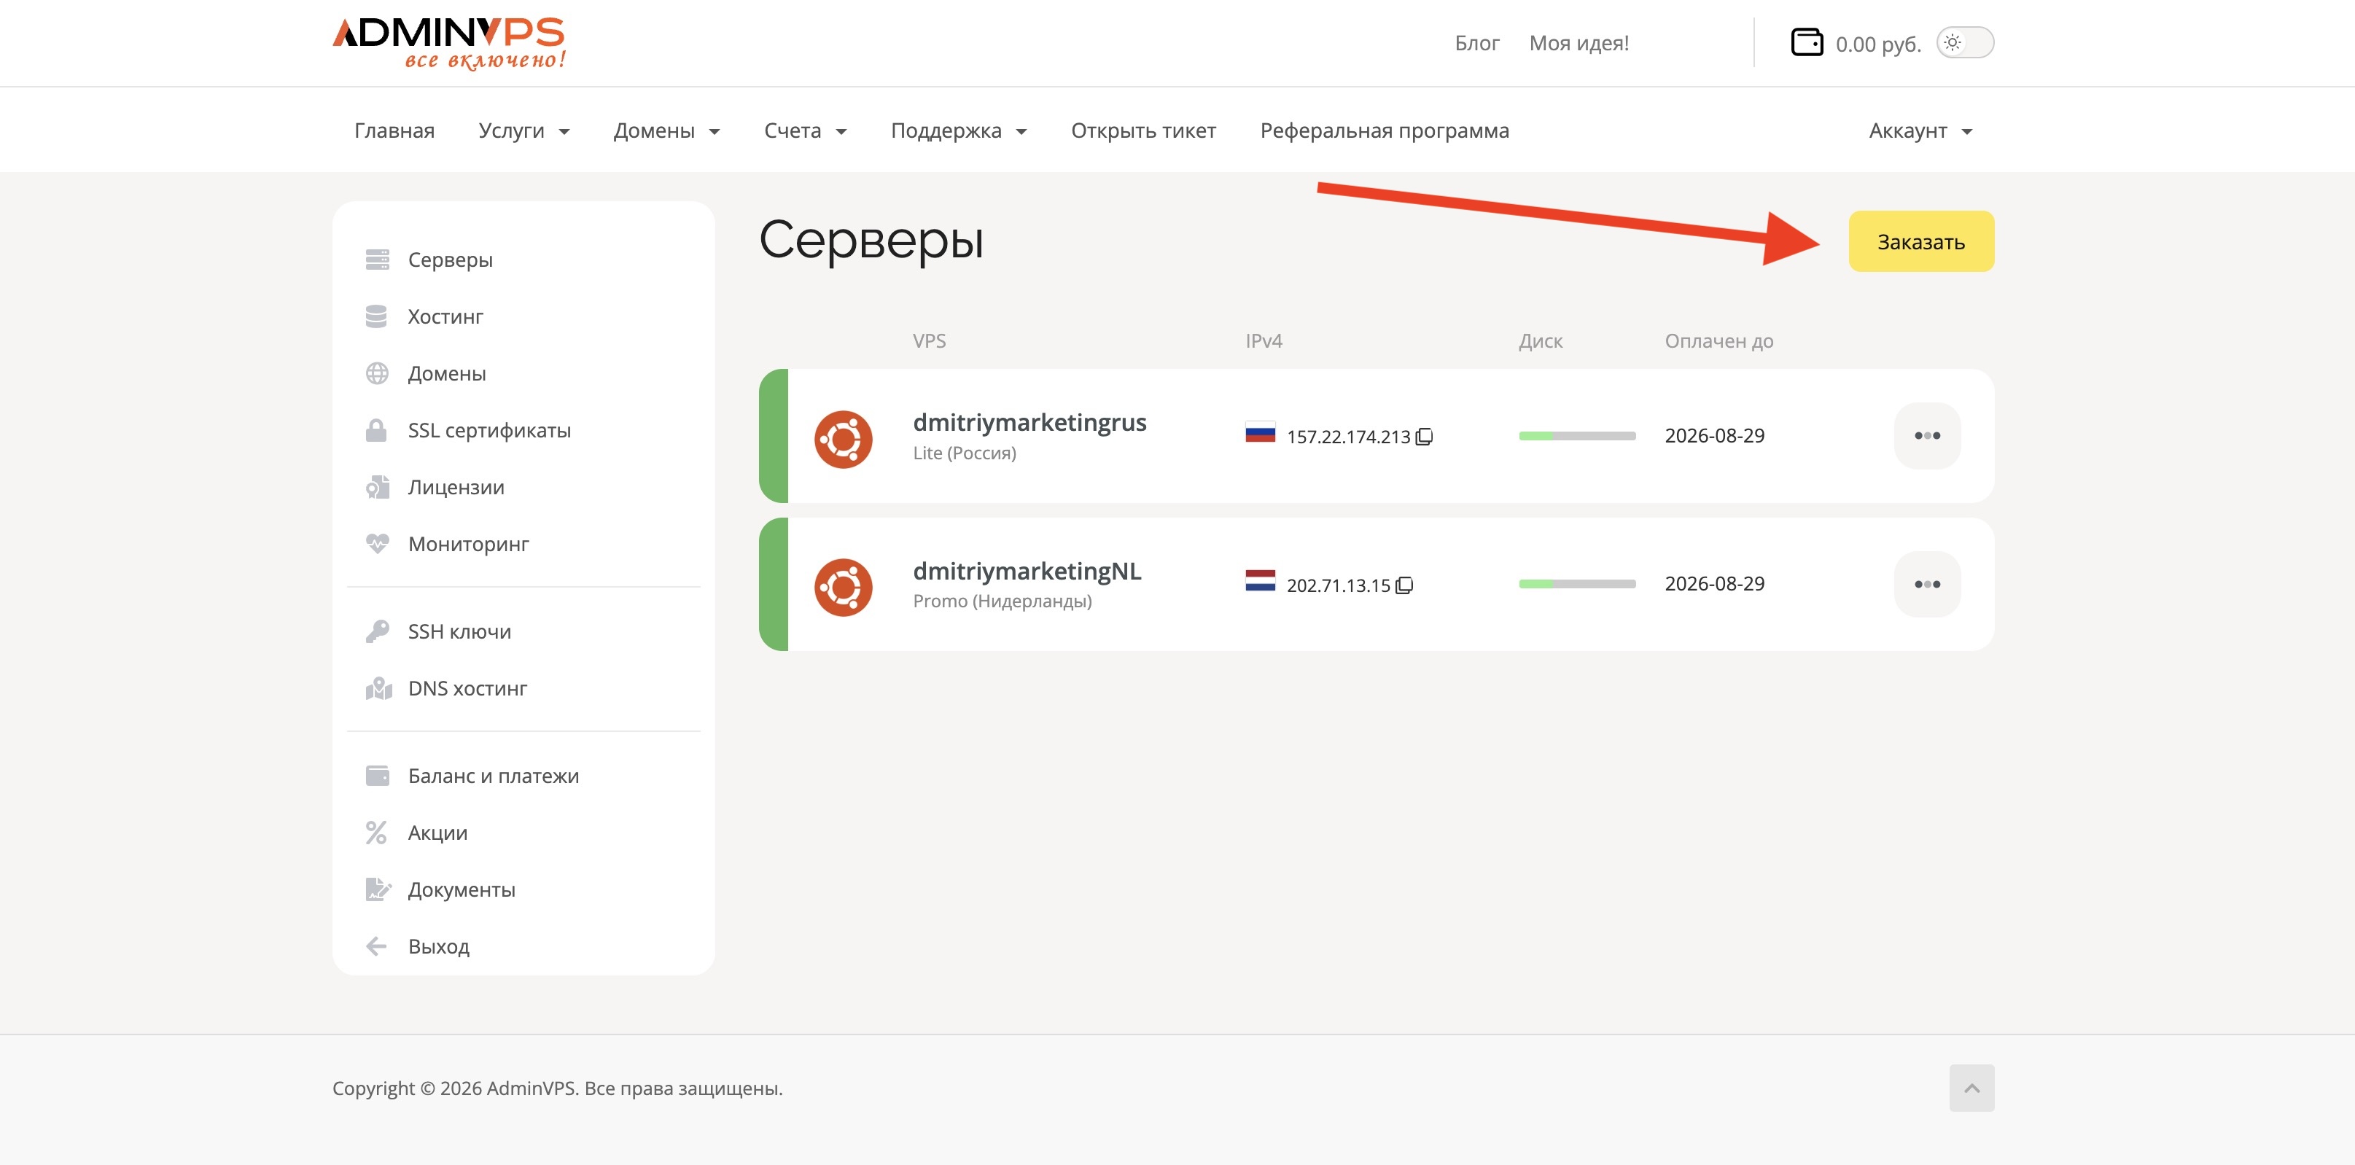Image resolution: width=2355 pixels, height=1165 pixels.
Task: Expand the Поддержка dropdown menu
Action: [959, 130]
